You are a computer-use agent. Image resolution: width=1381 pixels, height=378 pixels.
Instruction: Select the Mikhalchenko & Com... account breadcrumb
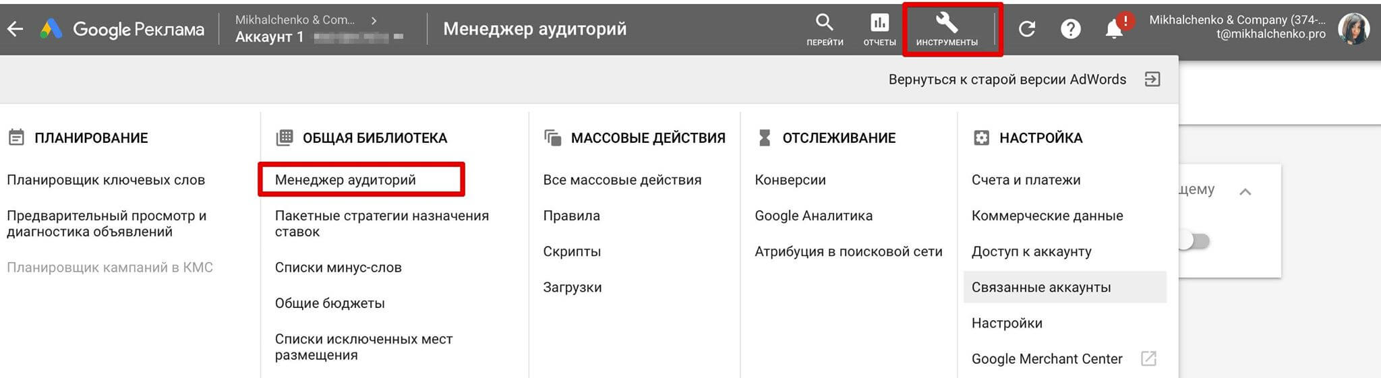point(295,20)
